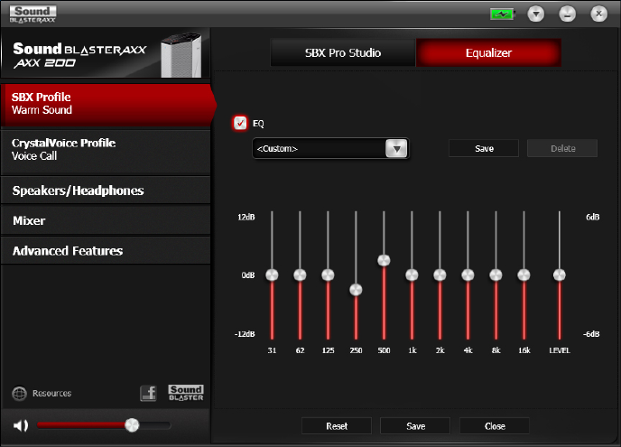Click the 62 Hz band slider knob
This screenshot has width=621, height=447.
pos(300,275)
